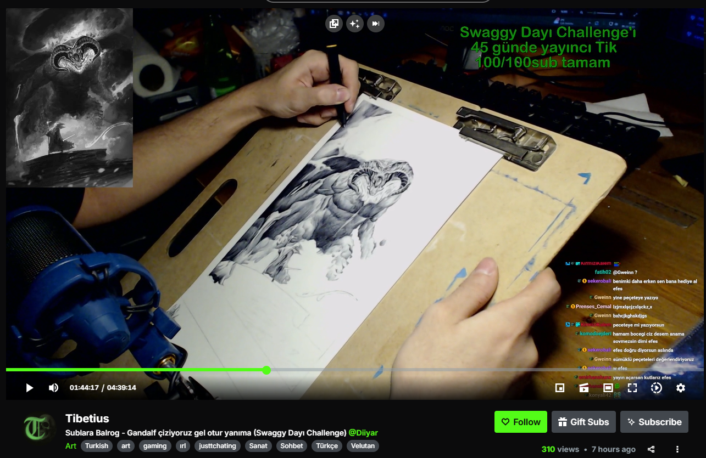The width and height of the screenshot is (706, 458).
Task: Select the lowercase art tag
Action: 126,446
